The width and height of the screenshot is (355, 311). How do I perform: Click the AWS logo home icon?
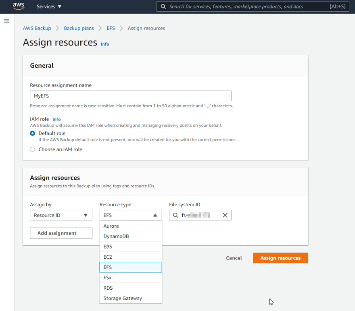(x=19, y=6)
